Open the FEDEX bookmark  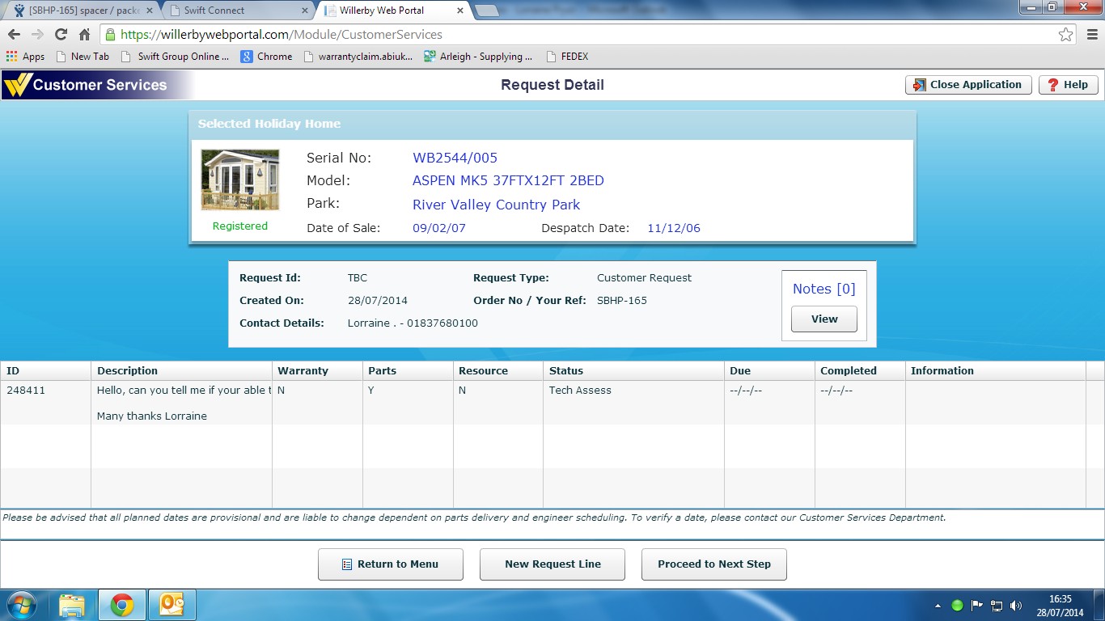point(567,57)
